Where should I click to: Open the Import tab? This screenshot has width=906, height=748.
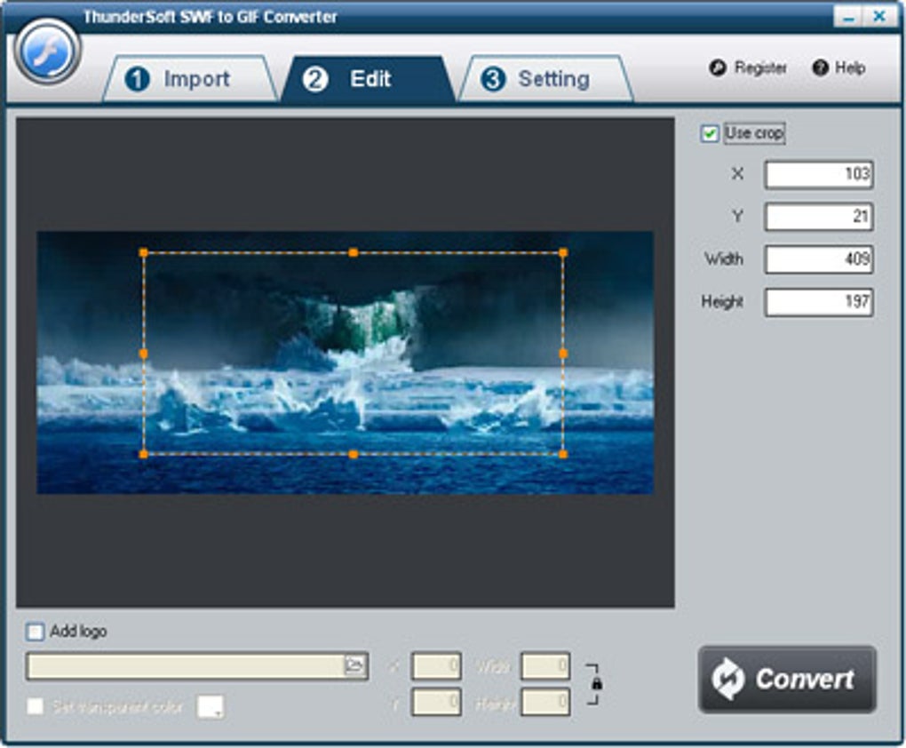(x=190, y=79)
